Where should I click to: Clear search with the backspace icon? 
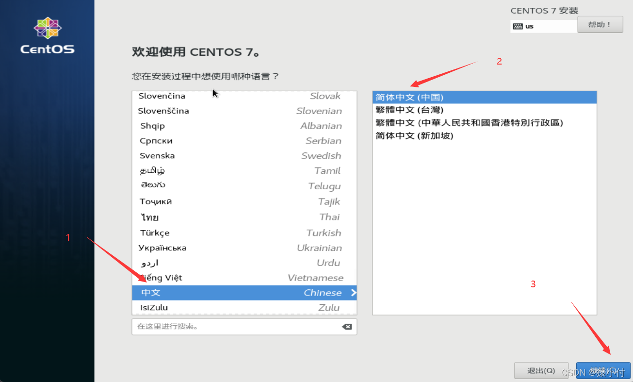(347, 327)
